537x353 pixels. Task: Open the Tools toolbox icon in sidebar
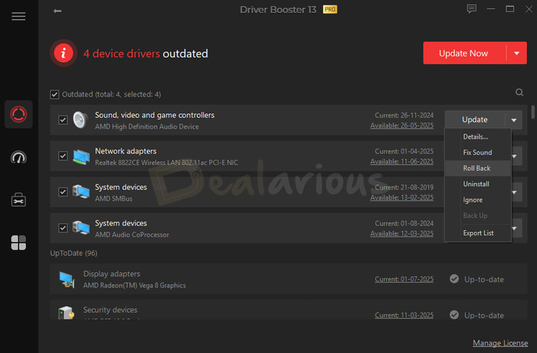pyautogui.click(x=19, y=199)
